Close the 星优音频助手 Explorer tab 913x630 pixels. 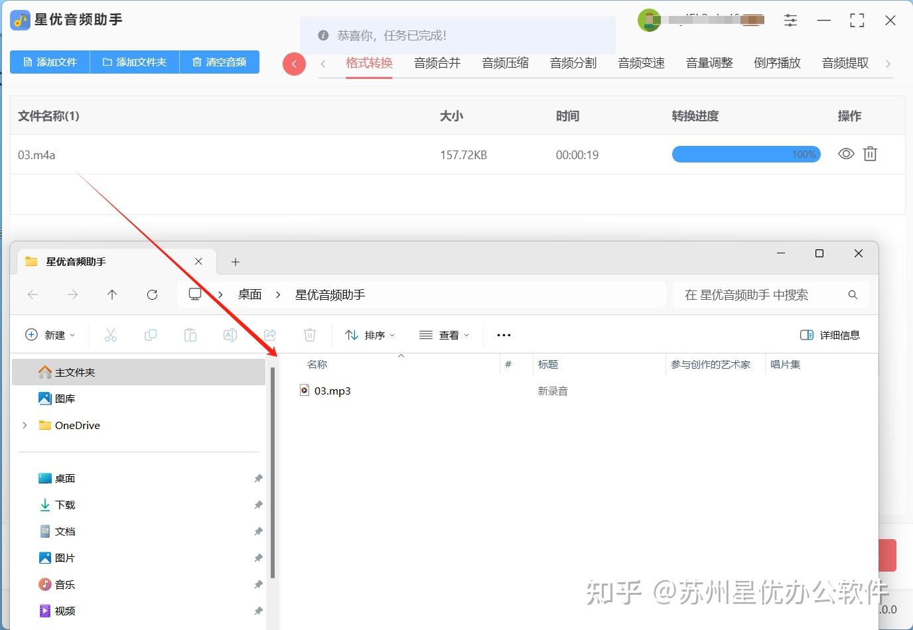click(198, 261)
